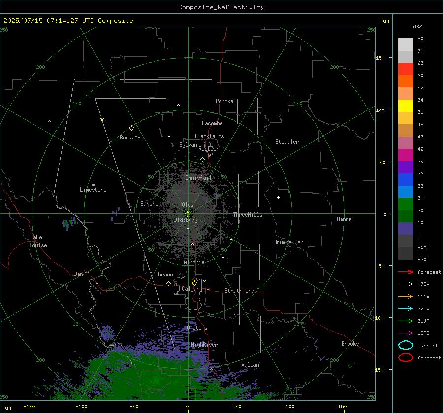Select the 0 dBZ purple color swatch
This screenshot has height=413, width=443.
406,228
